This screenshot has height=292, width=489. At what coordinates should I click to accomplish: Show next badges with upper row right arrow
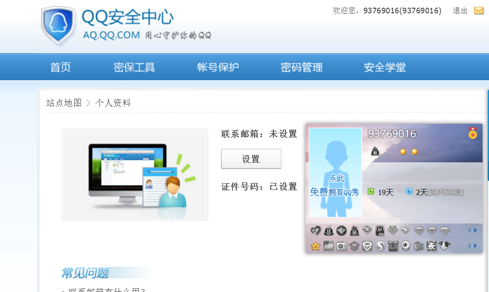point(476,231)
